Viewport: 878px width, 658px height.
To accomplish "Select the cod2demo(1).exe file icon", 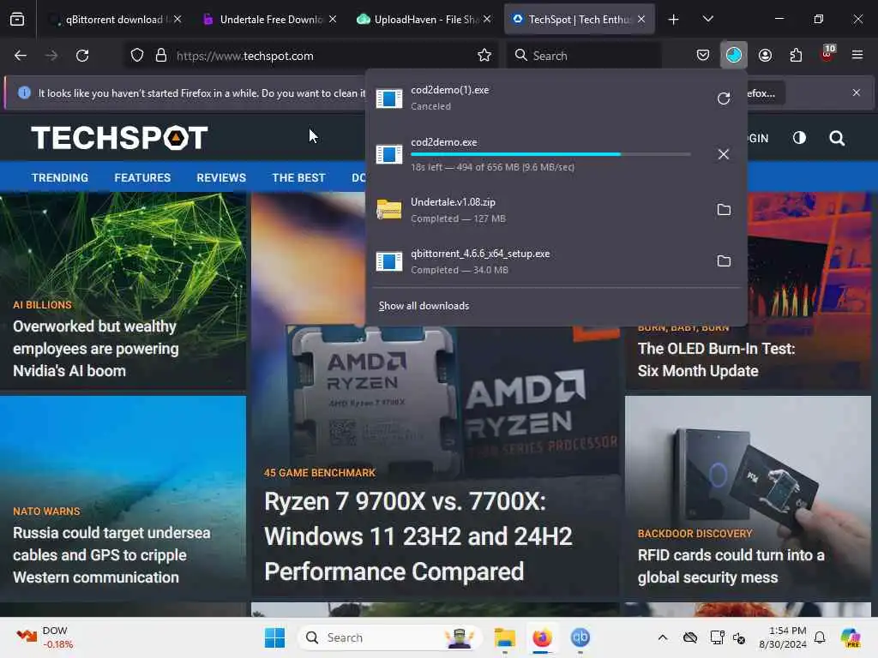I will tap(388, 99).
